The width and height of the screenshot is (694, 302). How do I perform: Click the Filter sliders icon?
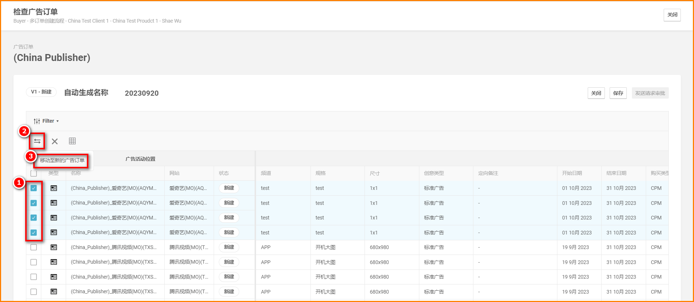[37, 121]
